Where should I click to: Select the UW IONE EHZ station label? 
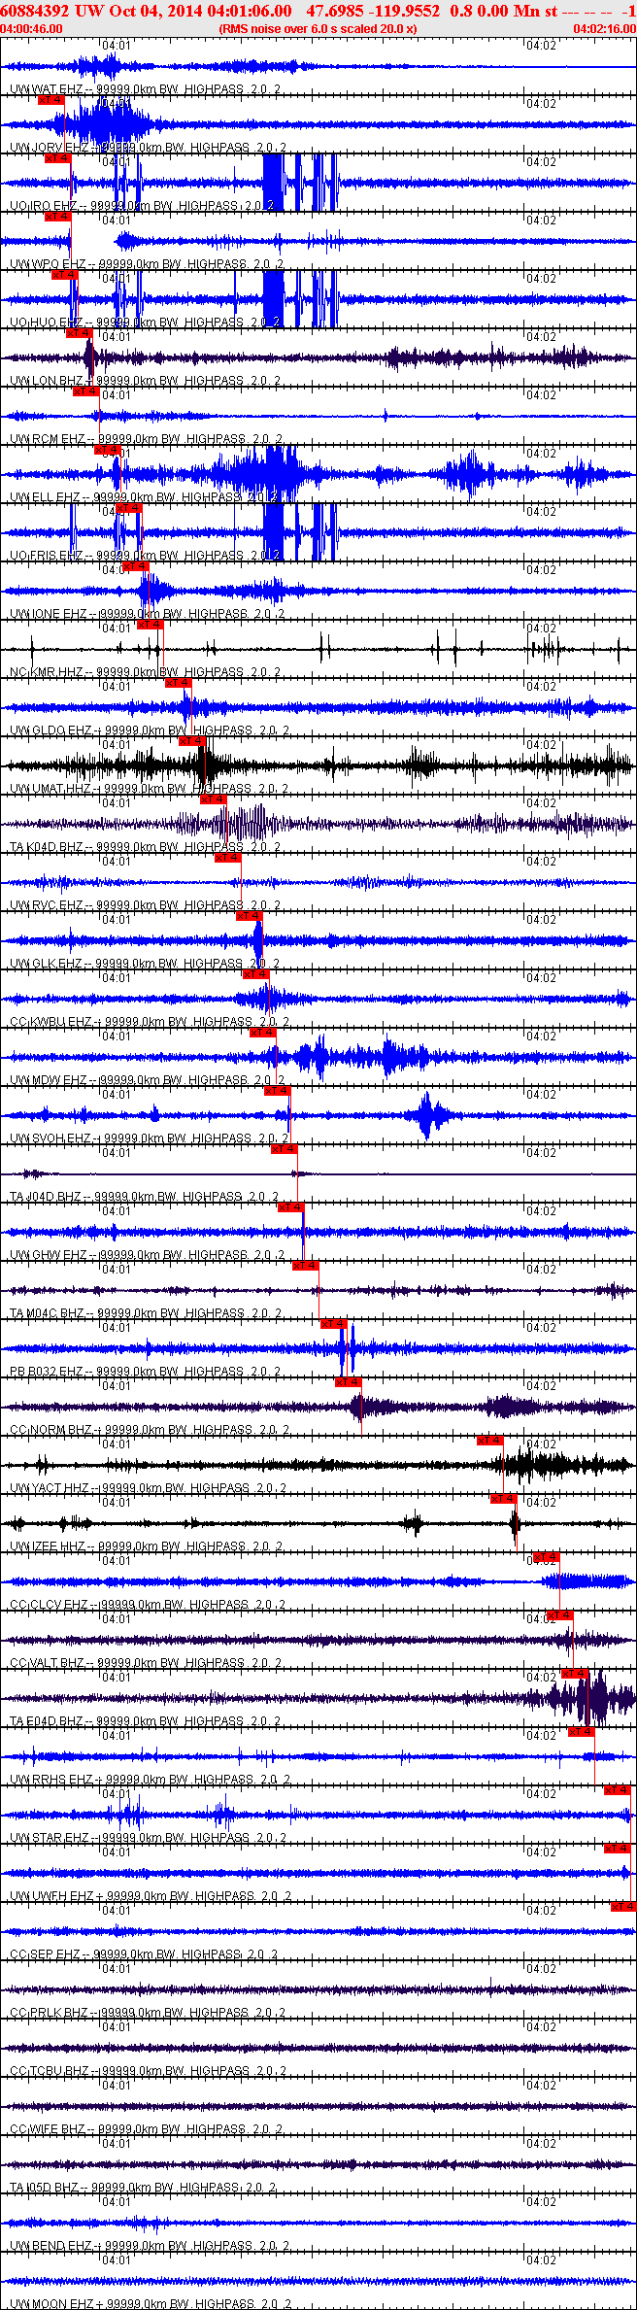pyautogui.click(x=147, y=613)
